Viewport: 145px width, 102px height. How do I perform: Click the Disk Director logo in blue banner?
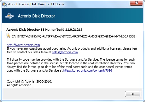coord(10,16)
